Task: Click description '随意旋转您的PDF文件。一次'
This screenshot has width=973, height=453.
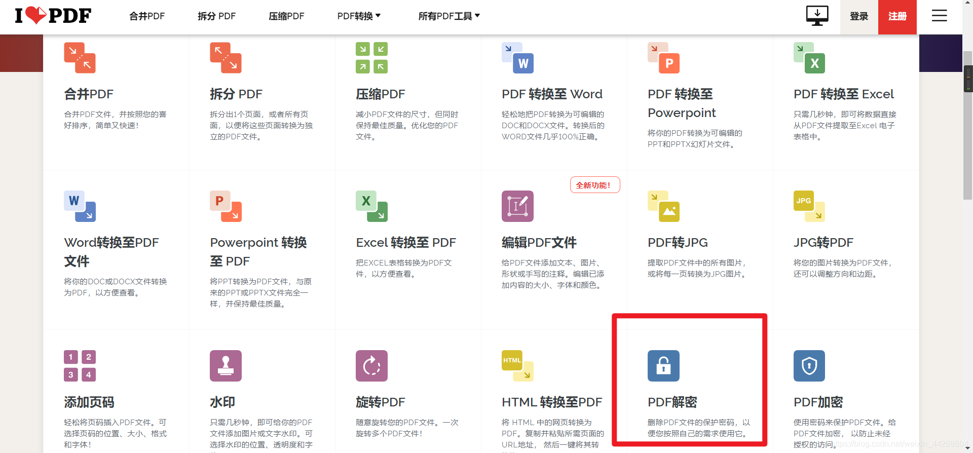Action: tap(407, 423)
